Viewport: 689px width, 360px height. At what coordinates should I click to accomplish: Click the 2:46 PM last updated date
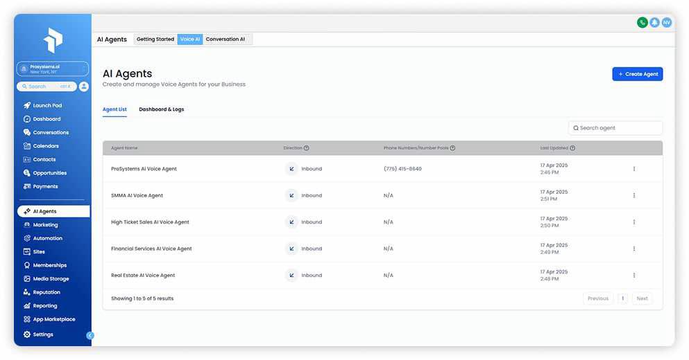click(x=554, y=169)
